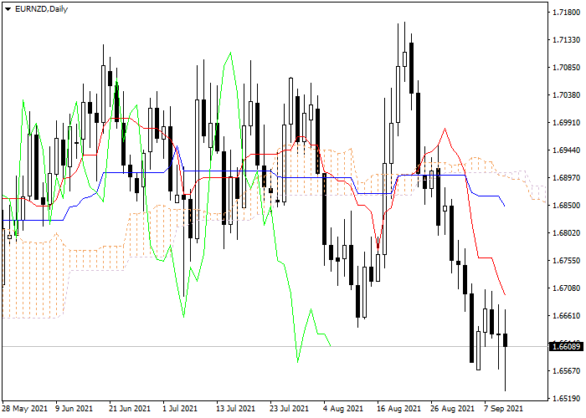
Task: Select the green Chikou line peak near 13 Jul
Action: coord(230,53)
